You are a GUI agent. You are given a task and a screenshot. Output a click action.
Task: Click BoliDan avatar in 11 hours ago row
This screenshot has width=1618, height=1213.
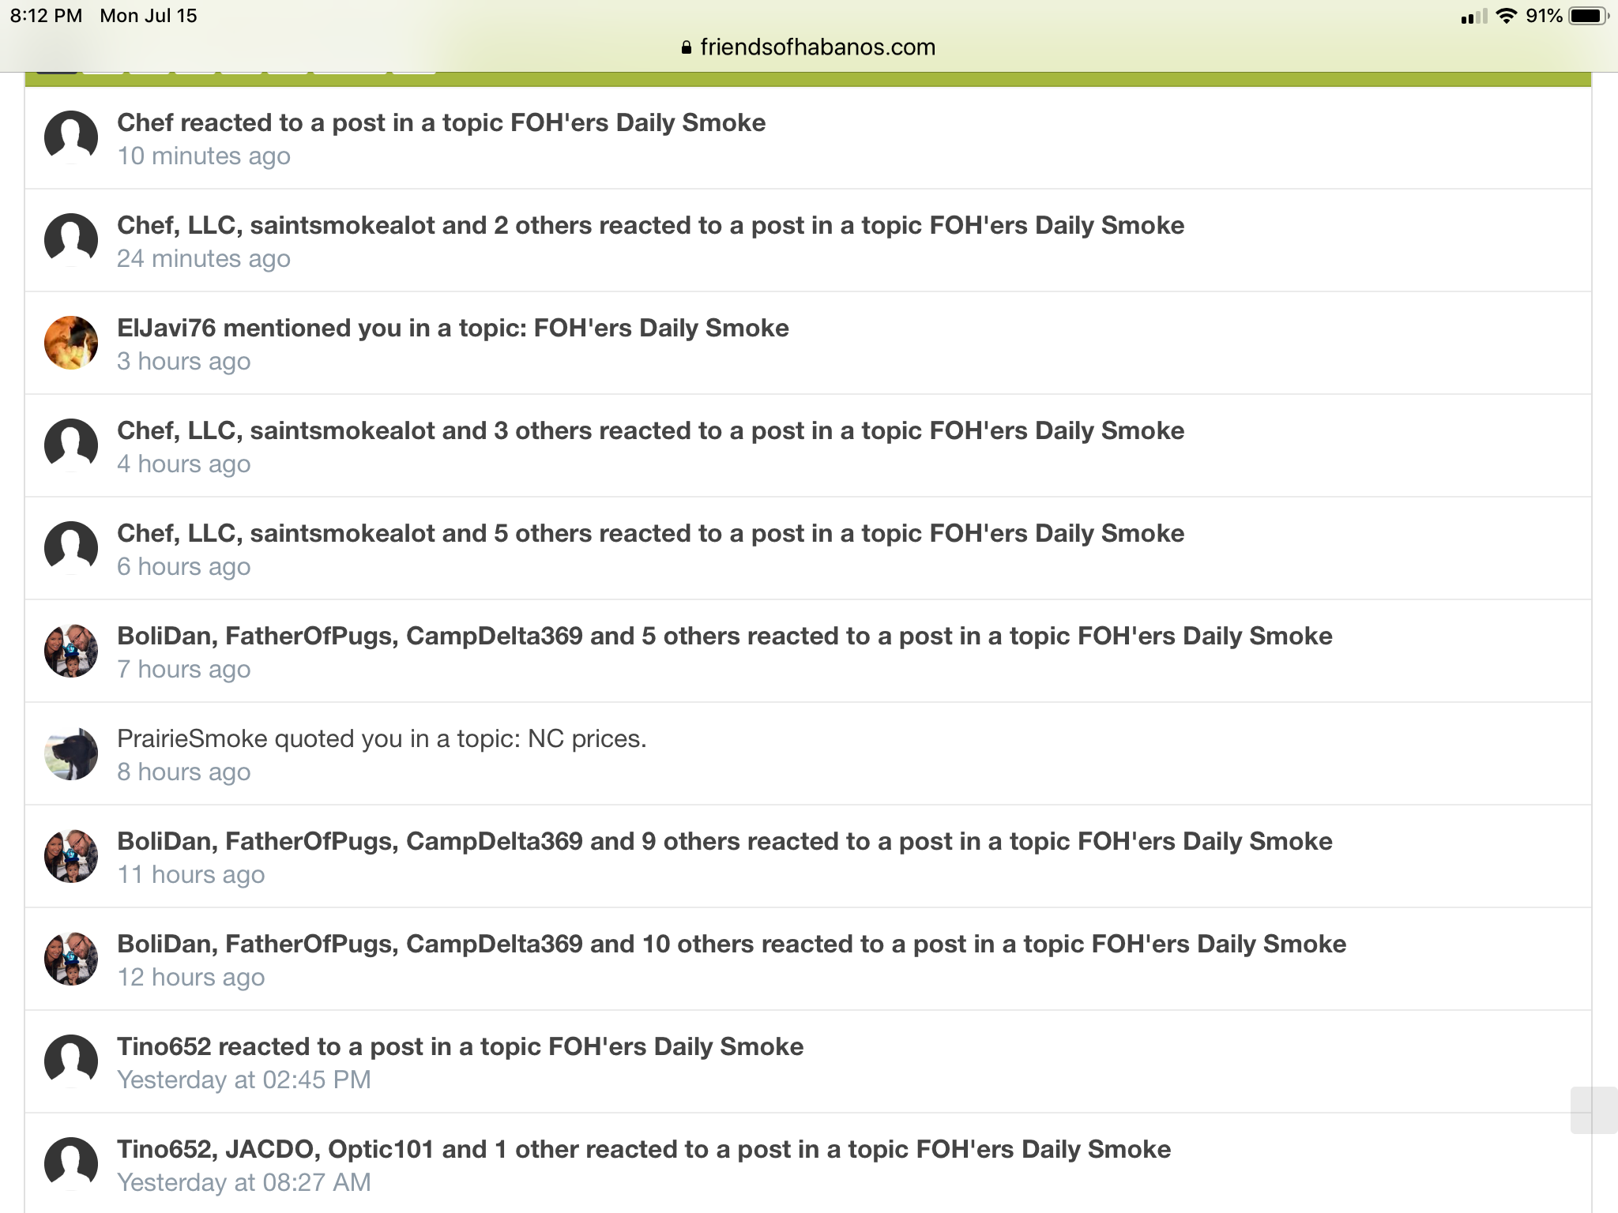71,856
